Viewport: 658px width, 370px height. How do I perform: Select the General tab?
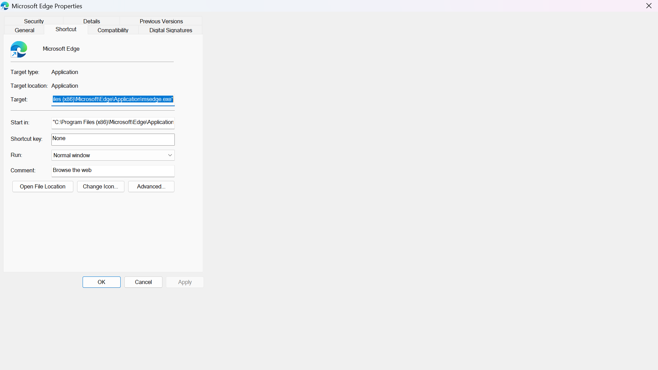[x=24, y=30]
